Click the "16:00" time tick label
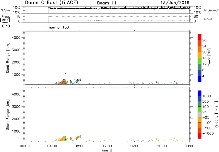The width and height of the screenshot is (219, 152). [x=134, y=146]
